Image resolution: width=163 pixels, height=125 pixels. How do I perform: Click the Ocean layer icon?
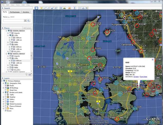[8, 102]
